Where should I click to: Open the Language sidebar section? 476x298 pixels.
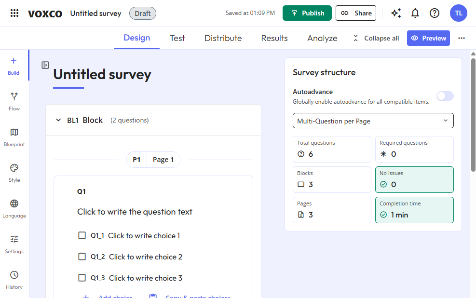pyautogui.click(x=14, y=209)
